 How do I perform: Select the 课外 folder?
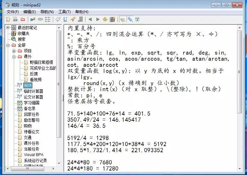click(28, 57)
